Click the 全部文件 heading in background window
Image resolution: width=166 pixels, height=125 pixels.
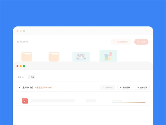[23, 42]
